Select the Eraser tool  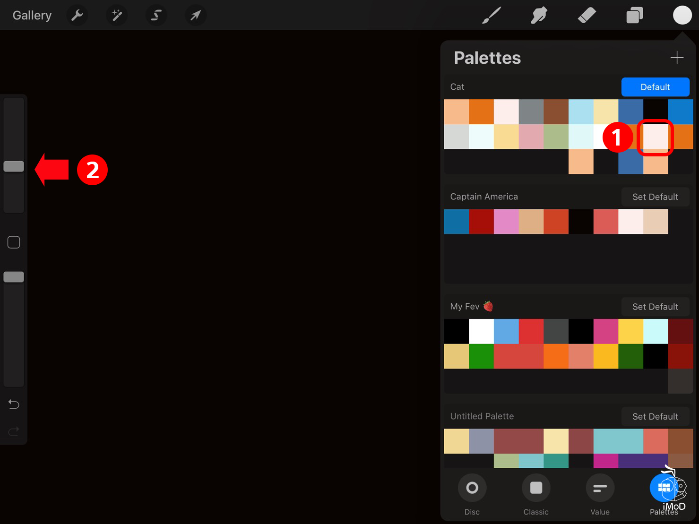tap(587, 15)
